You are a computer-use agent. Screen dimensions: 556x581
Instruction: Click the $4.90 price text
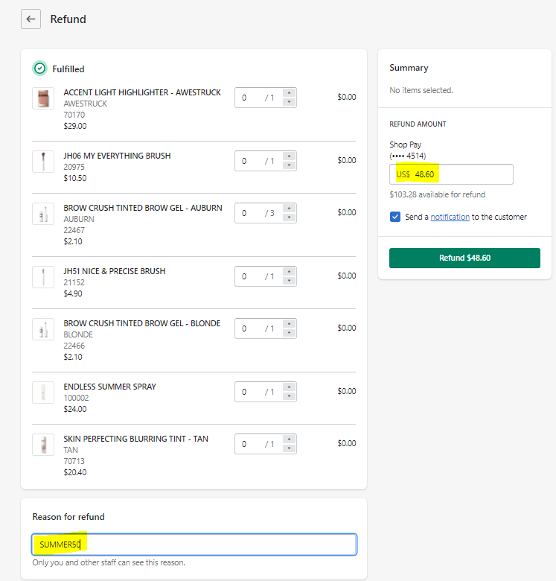coord(73,293)
